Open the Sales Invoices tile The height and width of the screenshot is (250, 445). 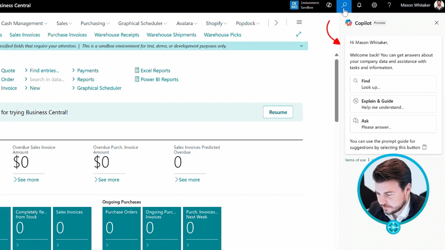pos(72,228)
